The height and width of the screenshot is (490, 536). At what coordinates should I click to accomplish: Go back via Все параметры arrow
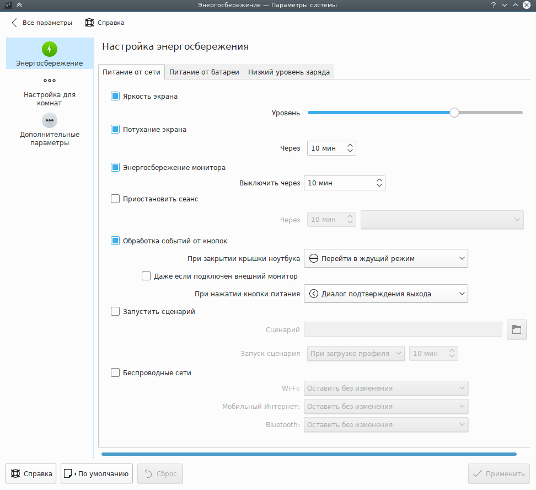pos(14,23)
